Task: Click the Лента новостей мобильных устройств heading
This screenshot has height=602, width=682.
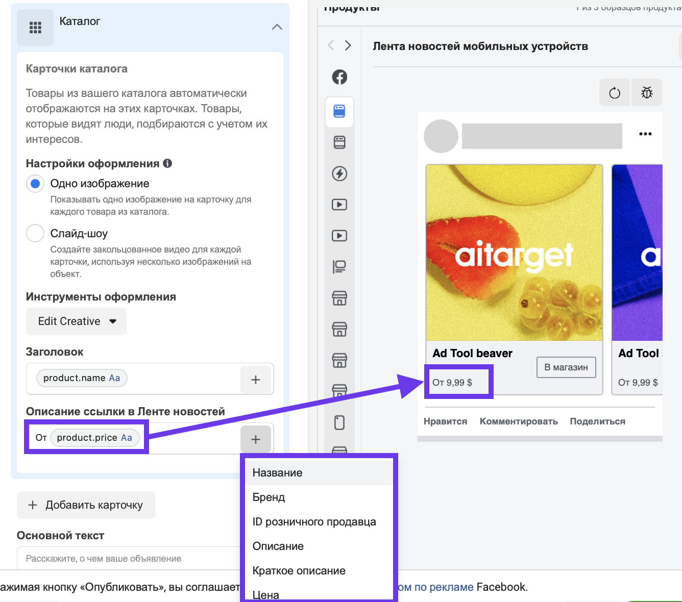Action: [480, 46]
